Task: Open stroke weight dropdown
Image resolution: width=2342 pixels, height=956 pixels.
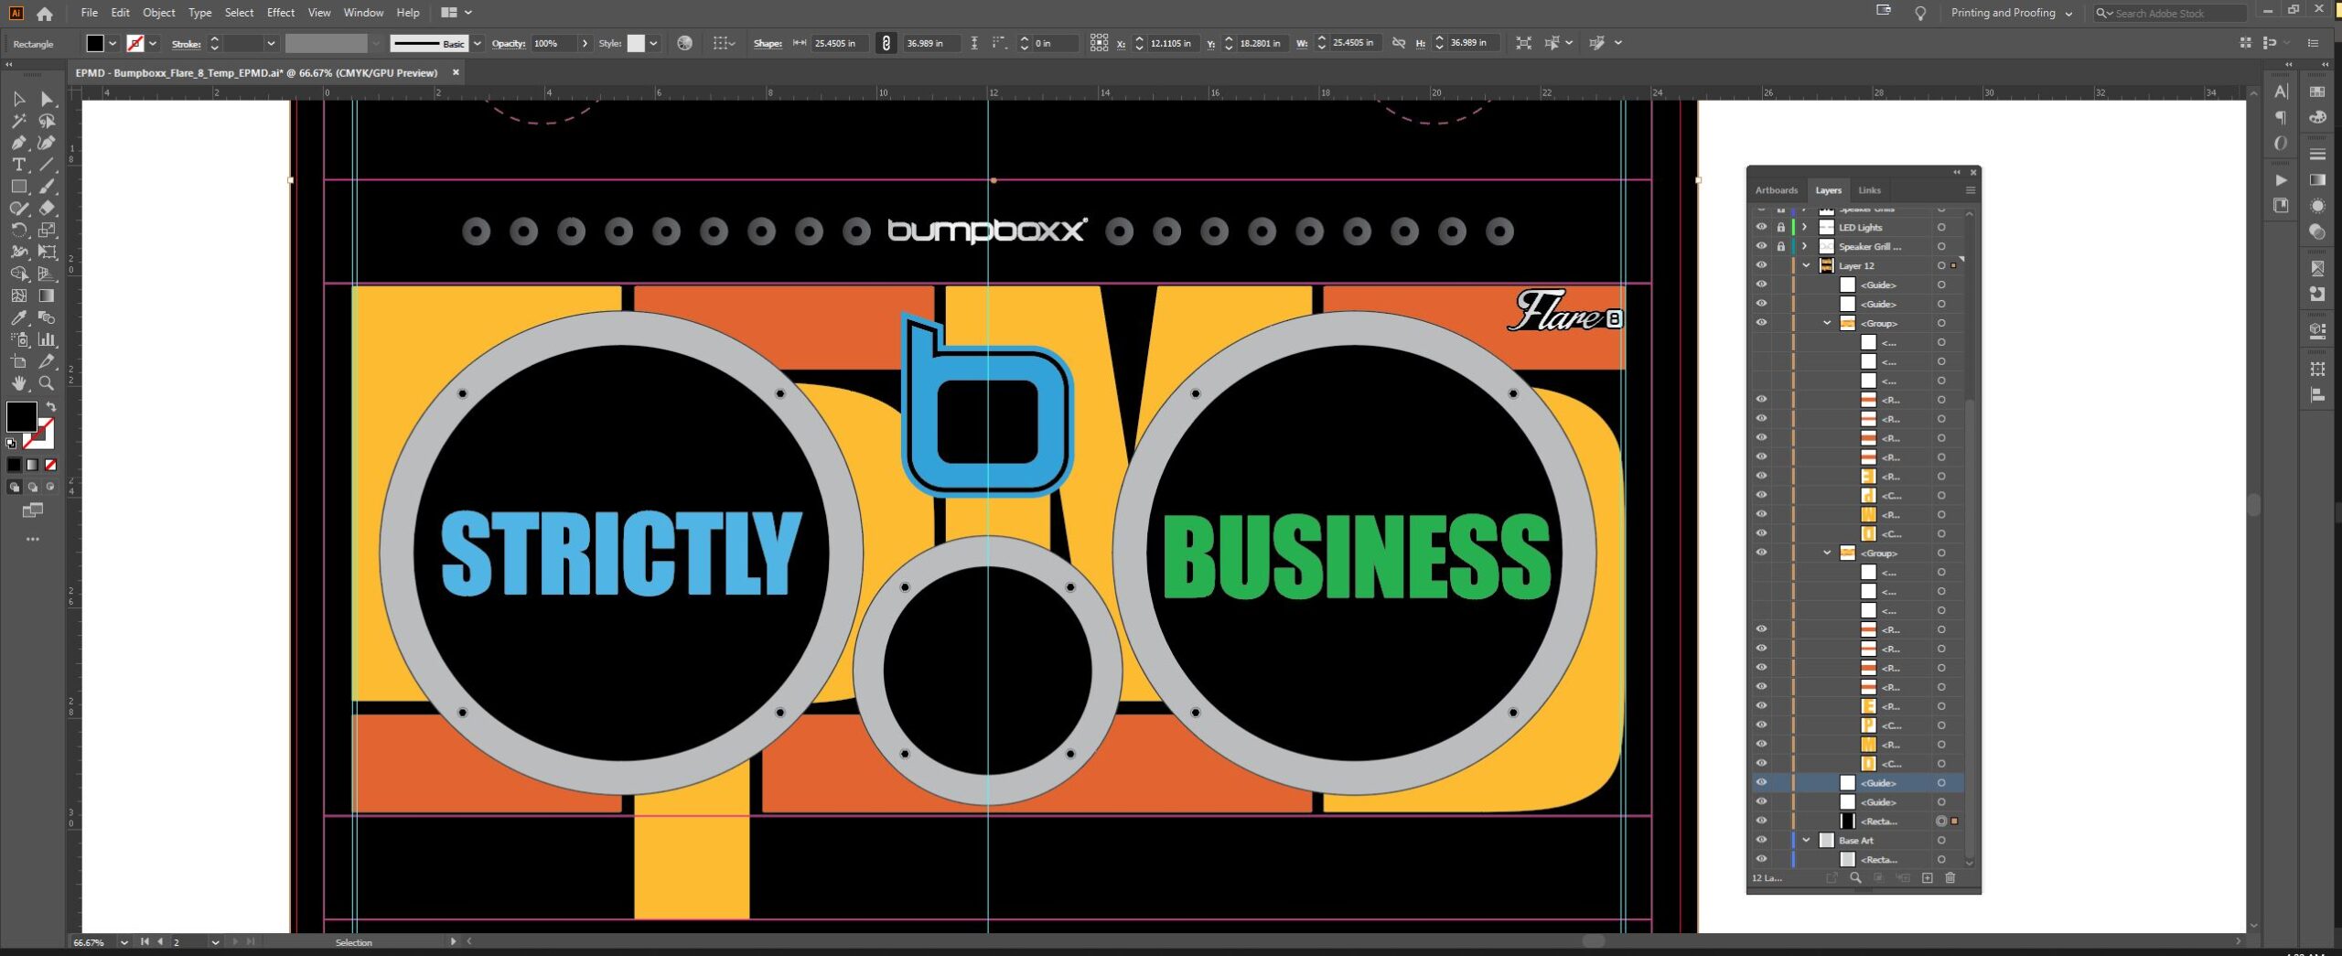Action: 271,43
